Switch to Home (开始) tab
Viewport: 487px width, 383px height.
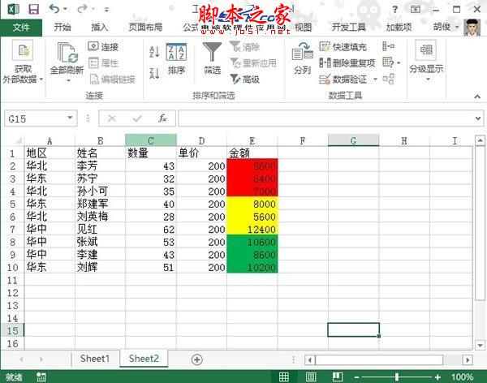62,28
